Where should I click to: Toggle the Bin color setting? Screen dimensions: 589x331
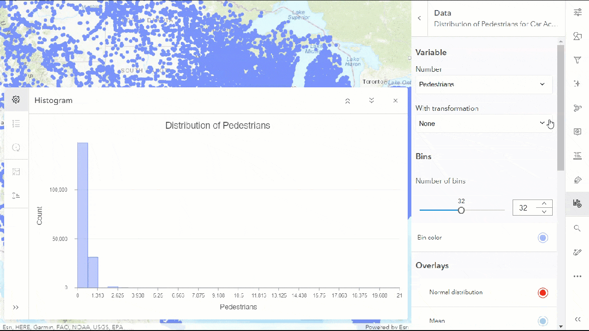pos(543,238)
